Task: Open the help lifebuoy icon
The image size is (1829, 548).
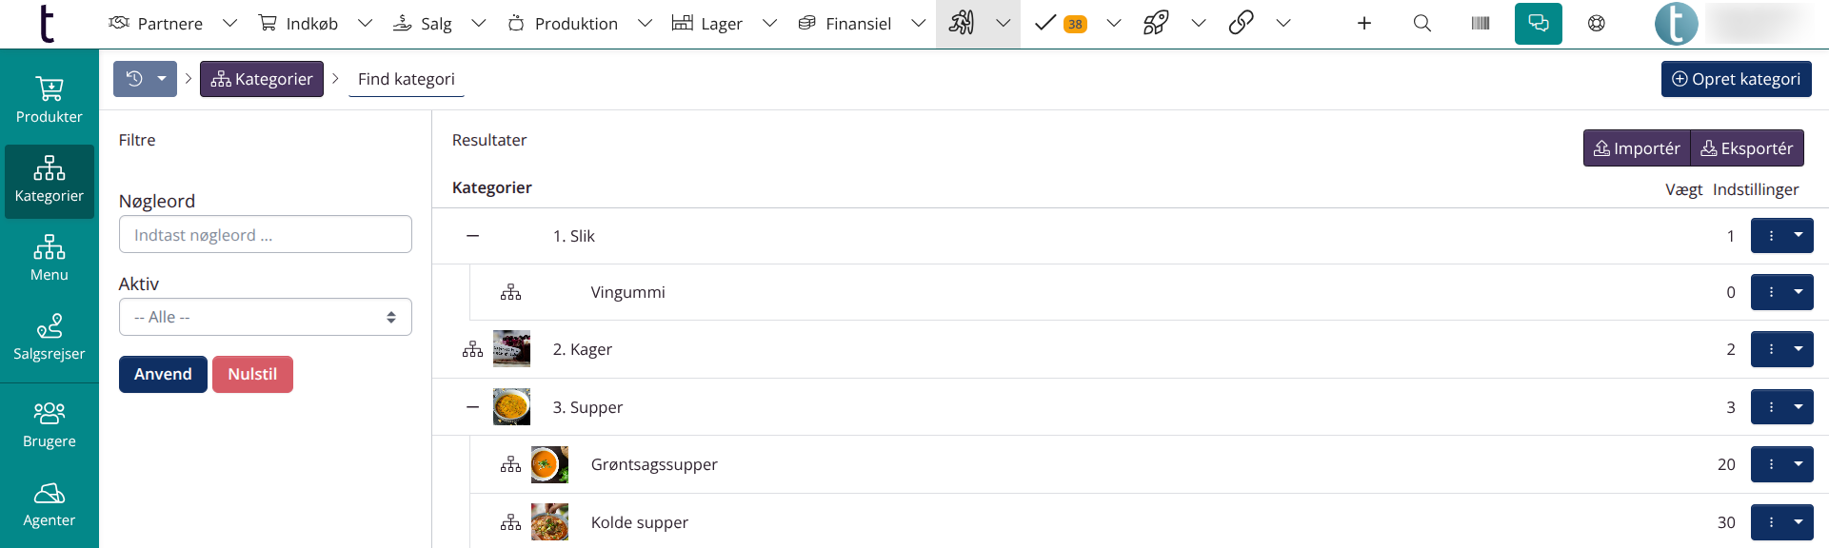Action: [x=1596, y=24]
